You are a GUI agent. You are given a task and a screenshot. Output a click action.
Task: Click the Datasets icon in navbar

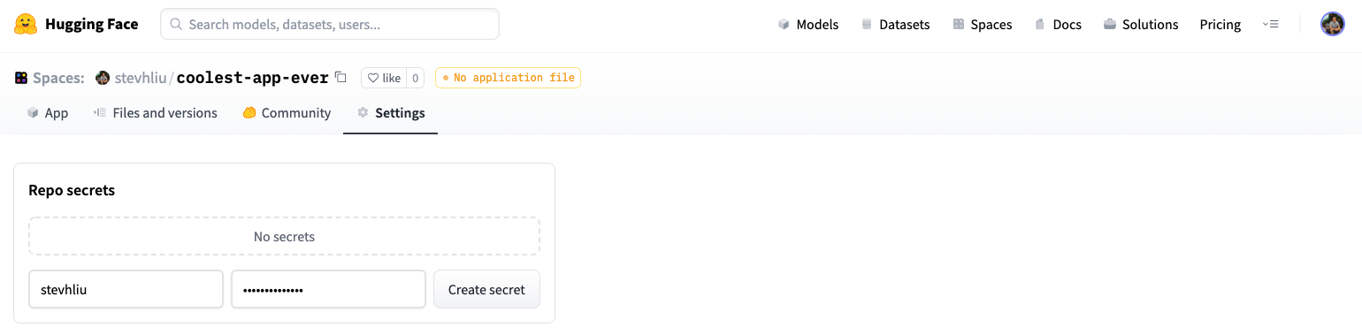coord(867,25)
